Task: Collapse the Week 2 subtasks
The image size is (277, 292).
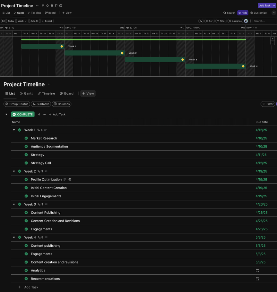Action: pos(14,171)
